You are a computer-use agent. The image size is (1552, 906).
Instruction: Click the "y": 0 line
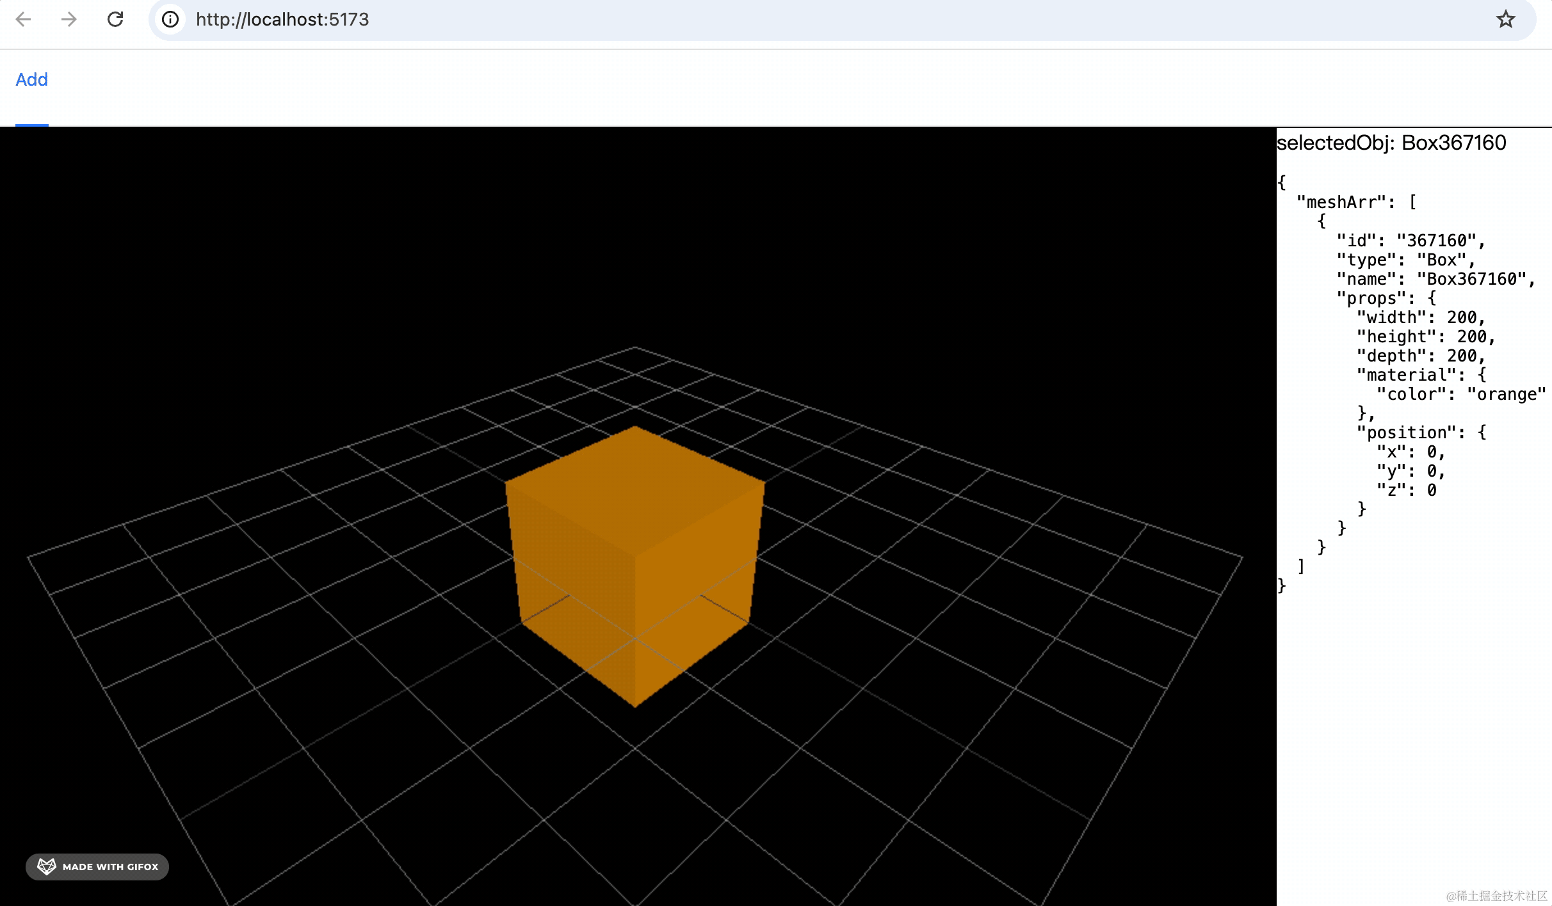(x=1411, y=471)
